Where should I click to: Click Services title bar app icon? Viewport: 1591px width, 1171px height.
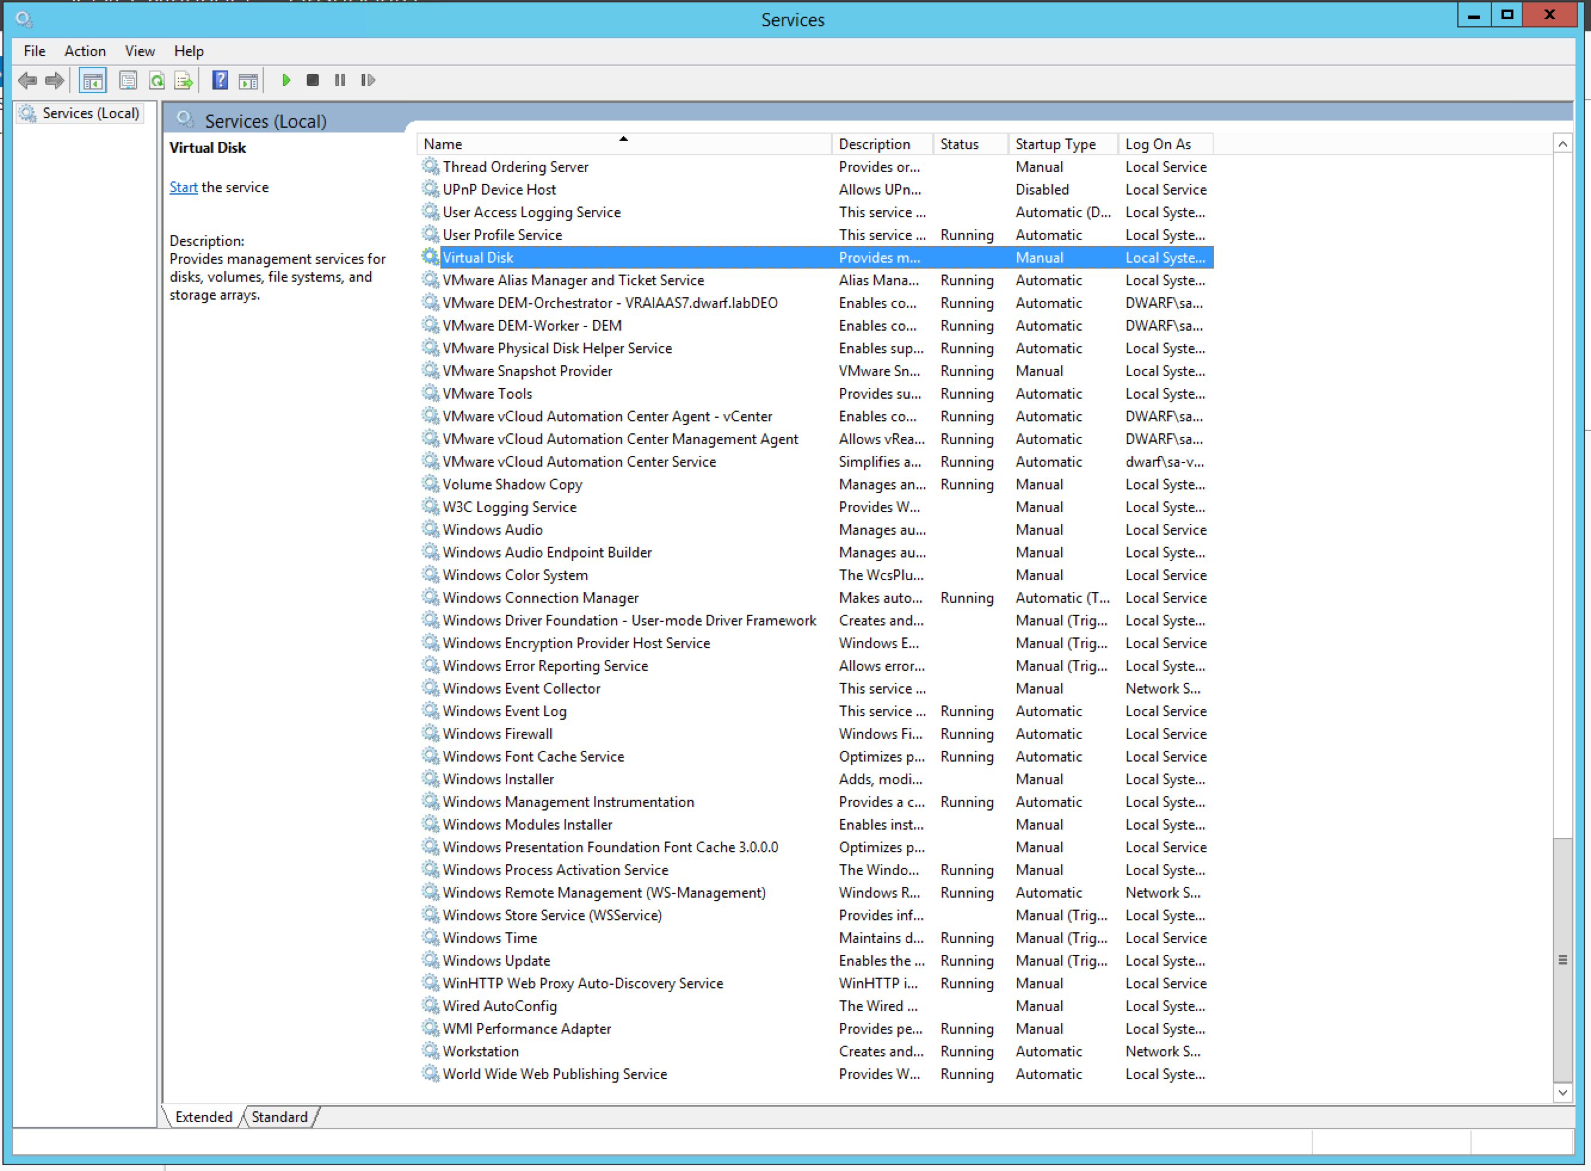(24, 19)
